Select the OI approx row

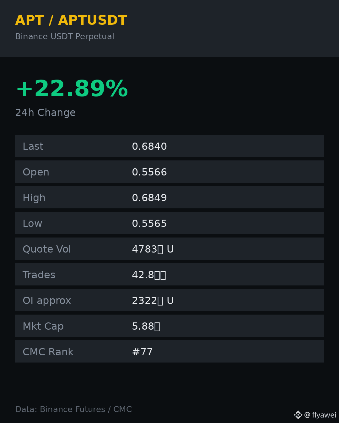click(169, 300)
